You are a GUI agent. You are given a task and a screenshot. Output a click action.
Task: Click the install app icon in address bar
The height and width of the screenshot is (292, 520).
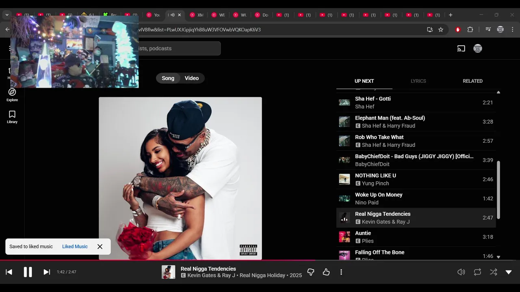[x=430, y=30]
